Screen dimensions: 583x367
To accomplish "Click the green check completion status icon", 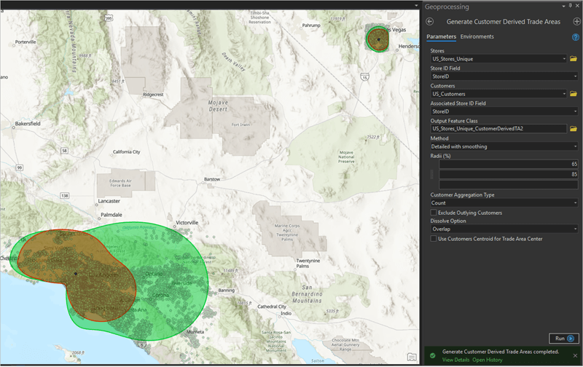I will pos(432,355).
